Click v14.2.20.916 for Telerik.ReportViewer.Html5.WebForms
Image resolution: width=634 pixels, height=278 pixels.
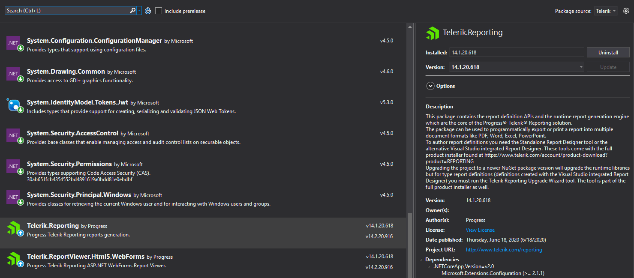[x=379, y=267]
